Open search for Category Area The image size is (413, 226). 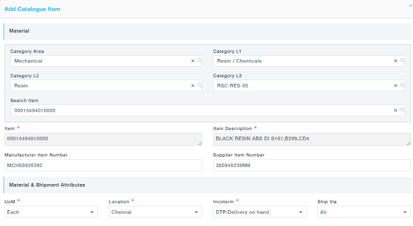[x=199, y=61]
